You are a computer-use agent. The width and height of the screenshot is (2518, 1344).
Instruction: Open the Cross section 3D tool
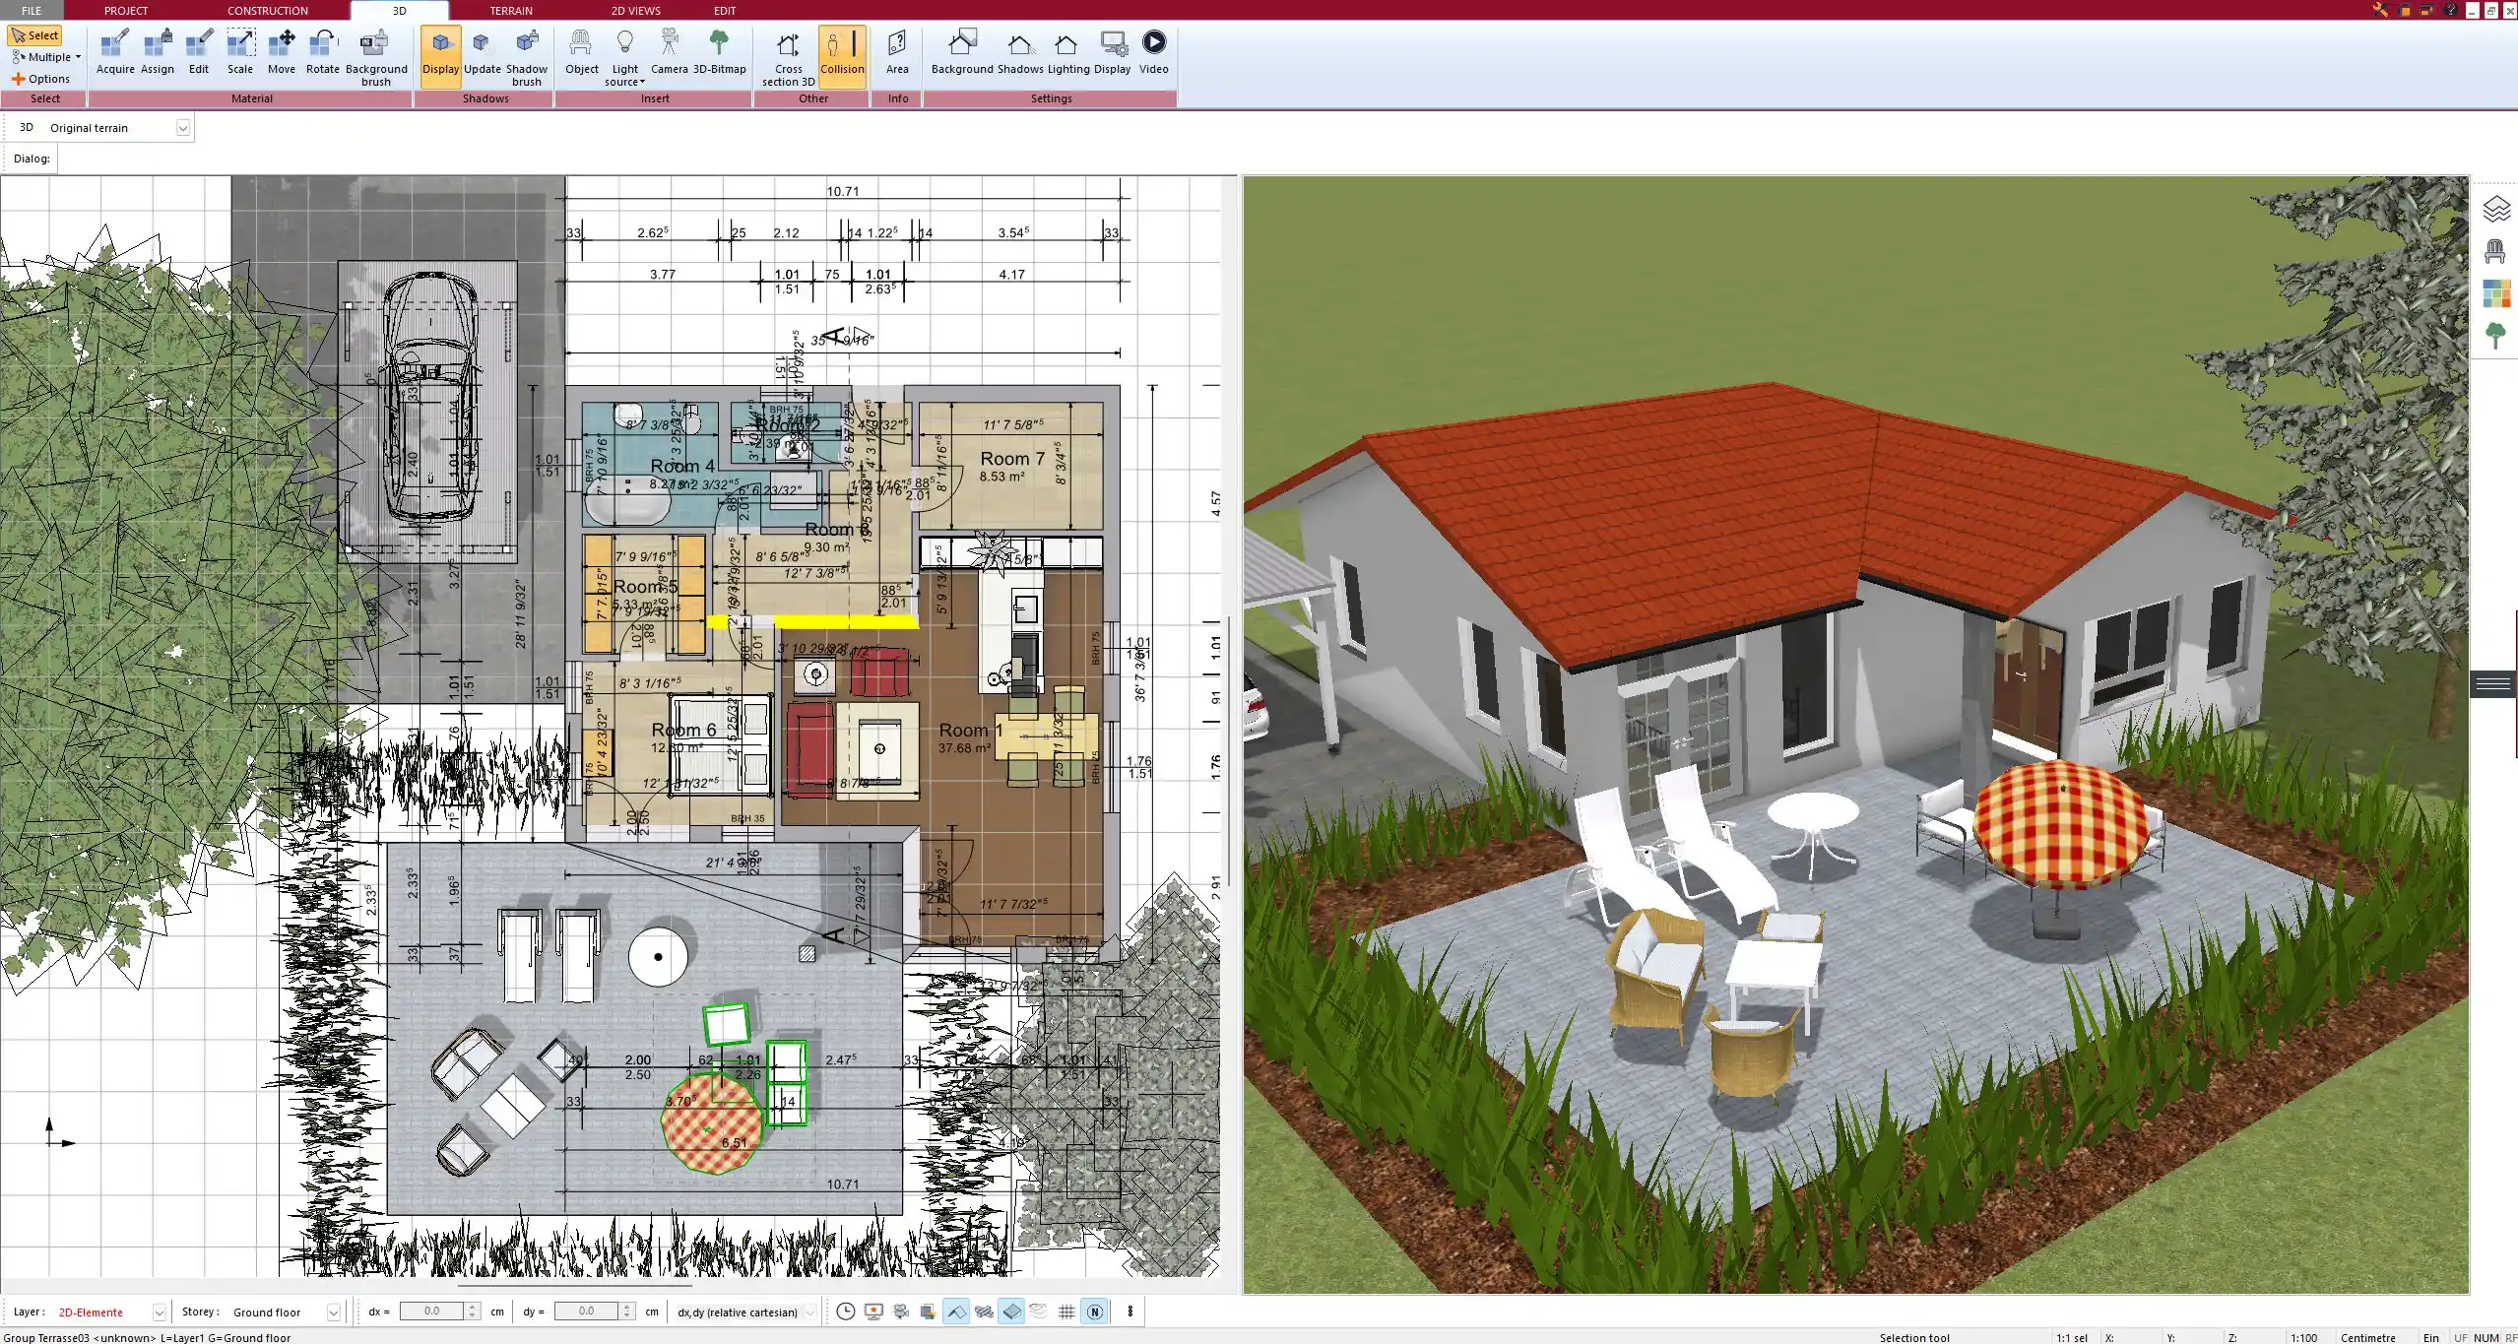click(x=786, y=54)
